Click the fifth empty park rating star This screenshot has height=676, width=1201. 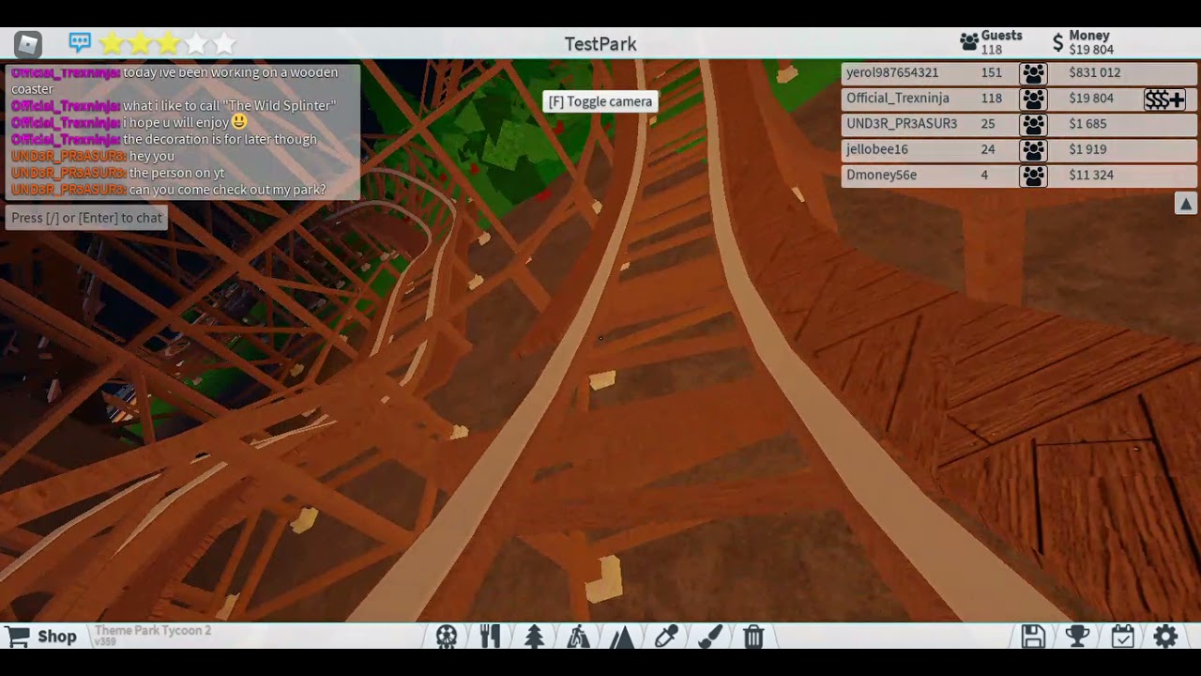pos(224,43)
